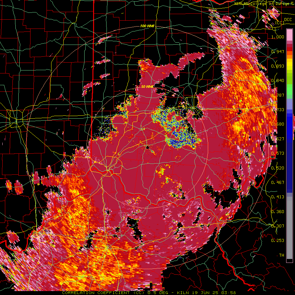Pick the gray segment of the color bar

pyautogui.click(x=289, y=228)
